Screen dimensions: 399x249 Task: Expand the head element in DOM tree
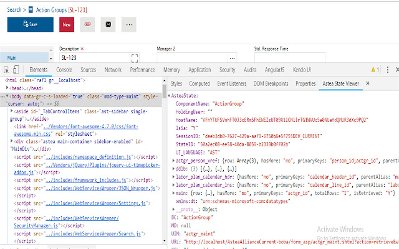(x=7, y=88)
